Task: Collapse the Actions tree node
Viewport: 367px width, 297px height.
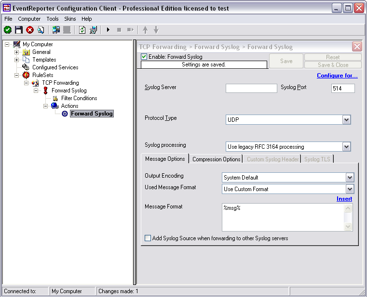Action: [x=45, y=106]
